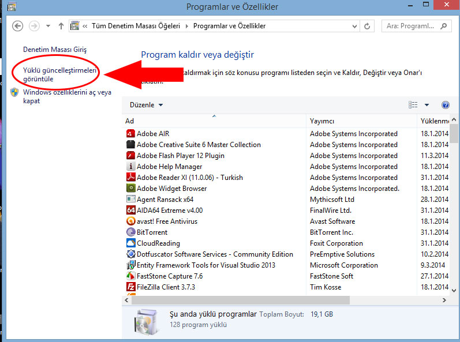Open the help question mark icon

point(446,105)
